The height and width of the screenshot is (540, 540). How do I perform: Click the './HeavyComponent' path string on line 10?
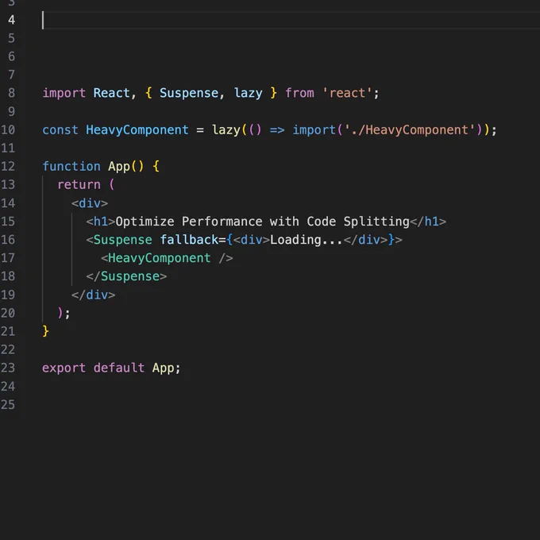tap(410, 129)
